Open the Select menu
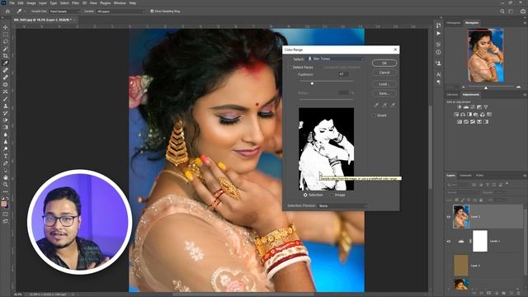 64,3
